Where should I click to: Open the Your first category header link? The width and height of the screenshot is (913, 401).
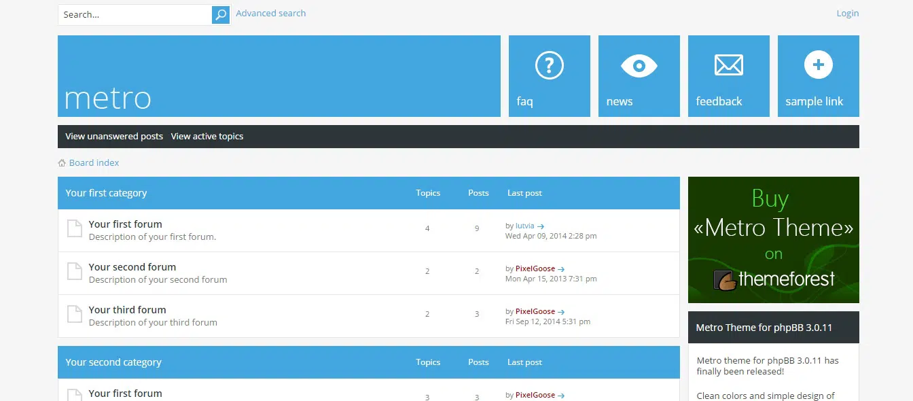[106, 193]
